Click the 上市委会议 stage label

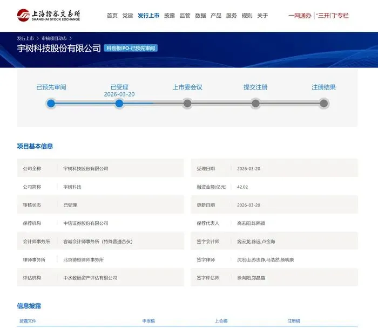point(187,87)
